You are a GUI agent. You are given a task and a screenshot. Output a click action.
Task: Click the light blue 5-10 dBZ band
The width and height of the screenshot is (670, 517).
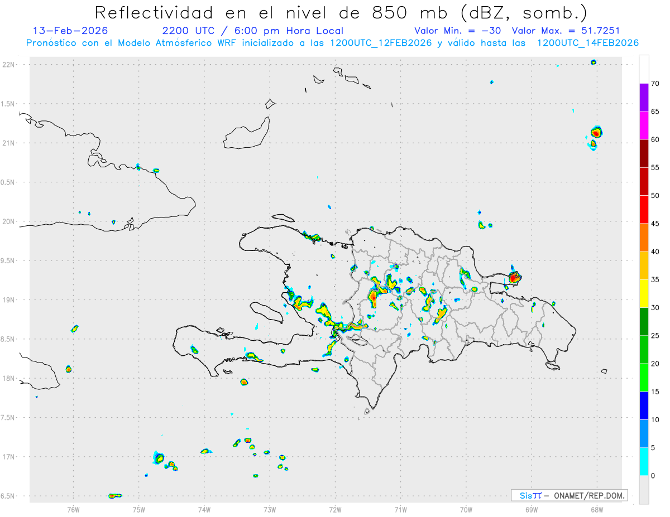tap(644, 433)
